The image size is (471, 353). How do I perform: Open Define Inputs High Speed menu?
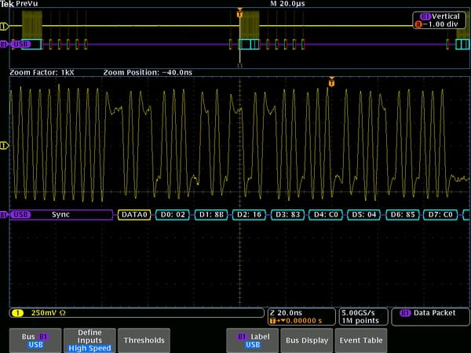pos(90,340)
